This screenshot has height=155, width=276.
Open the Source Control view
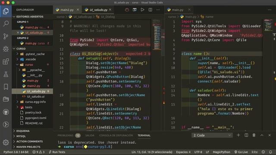6,36
